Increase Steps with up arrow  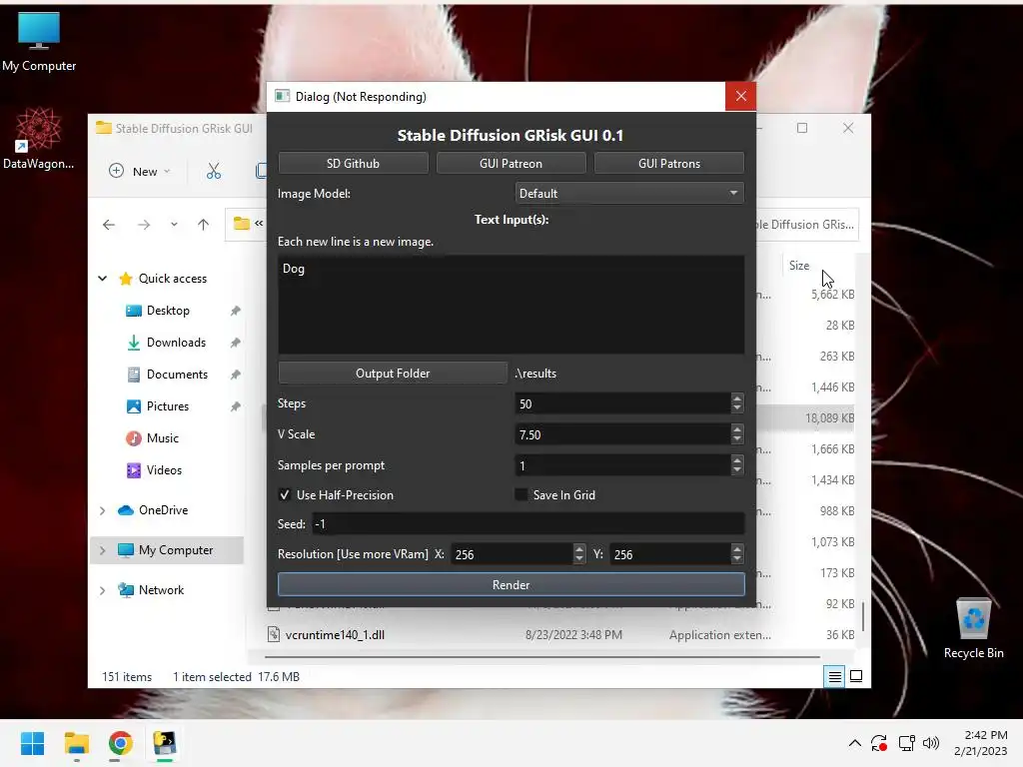(737, 397)
